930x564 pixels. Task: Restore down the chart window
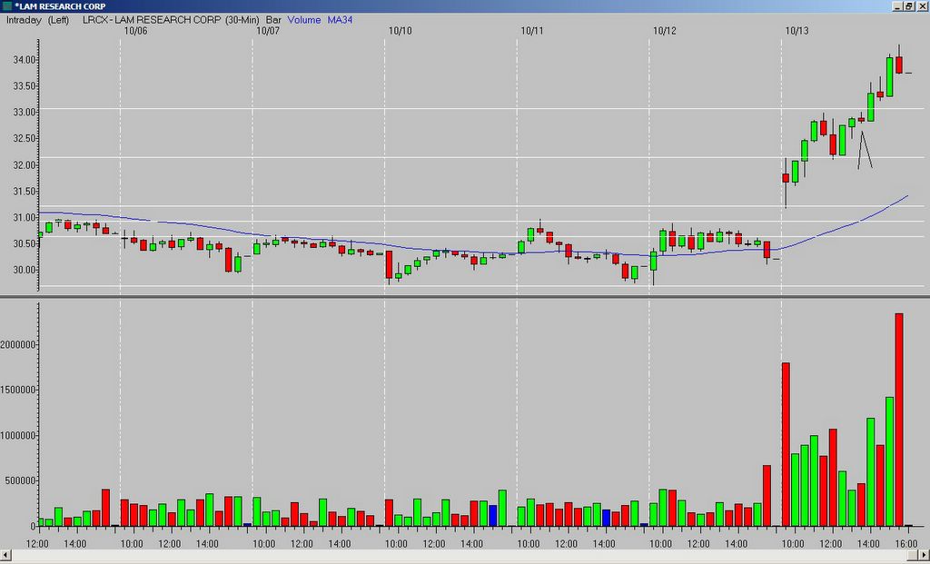pos(908,6)
